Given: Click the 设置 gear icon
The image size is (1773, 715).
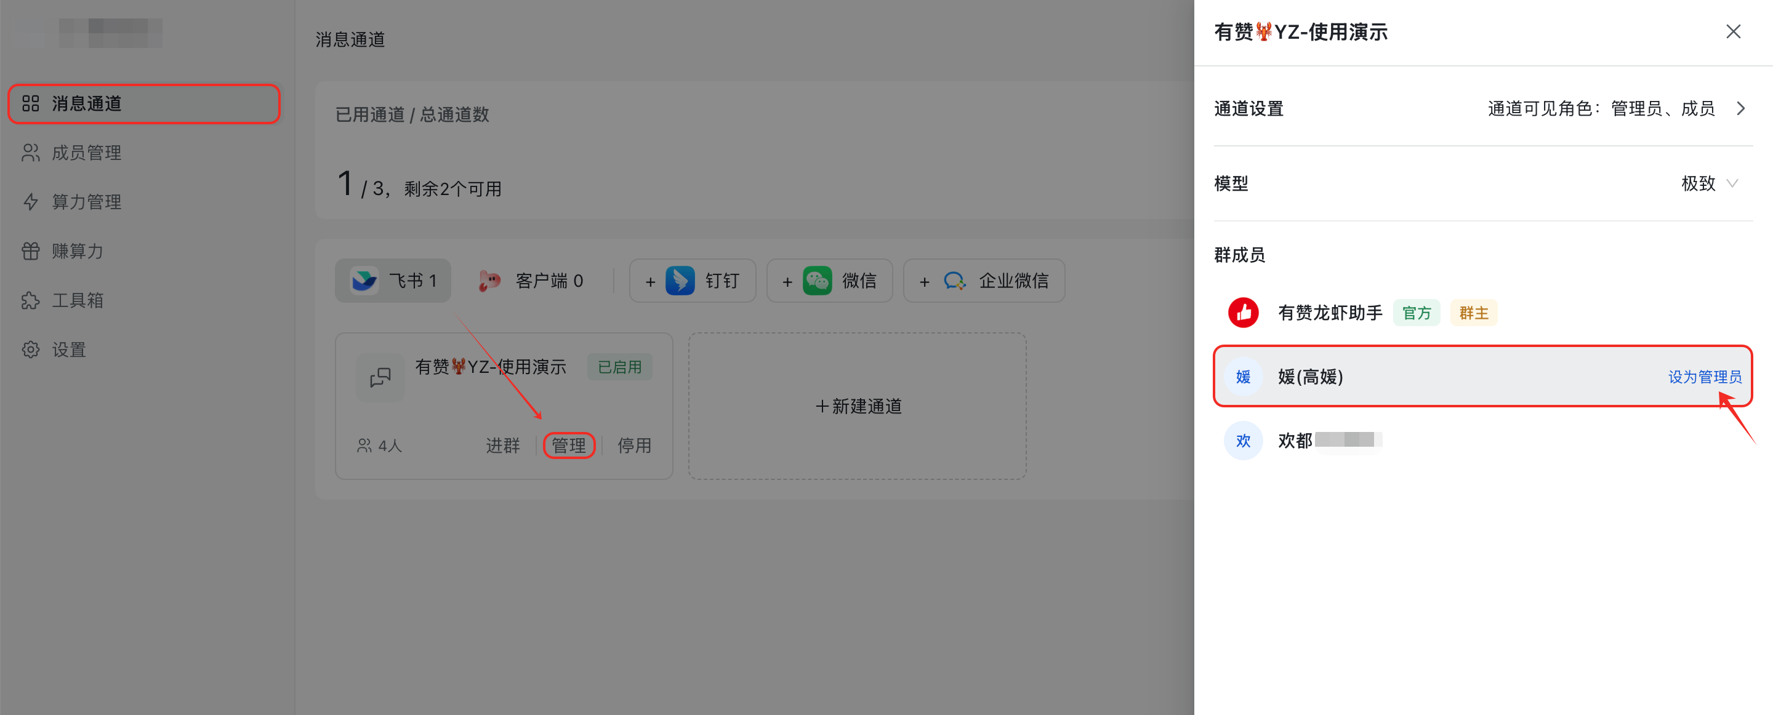Looking at the screenshot, I should click(30, 350).
